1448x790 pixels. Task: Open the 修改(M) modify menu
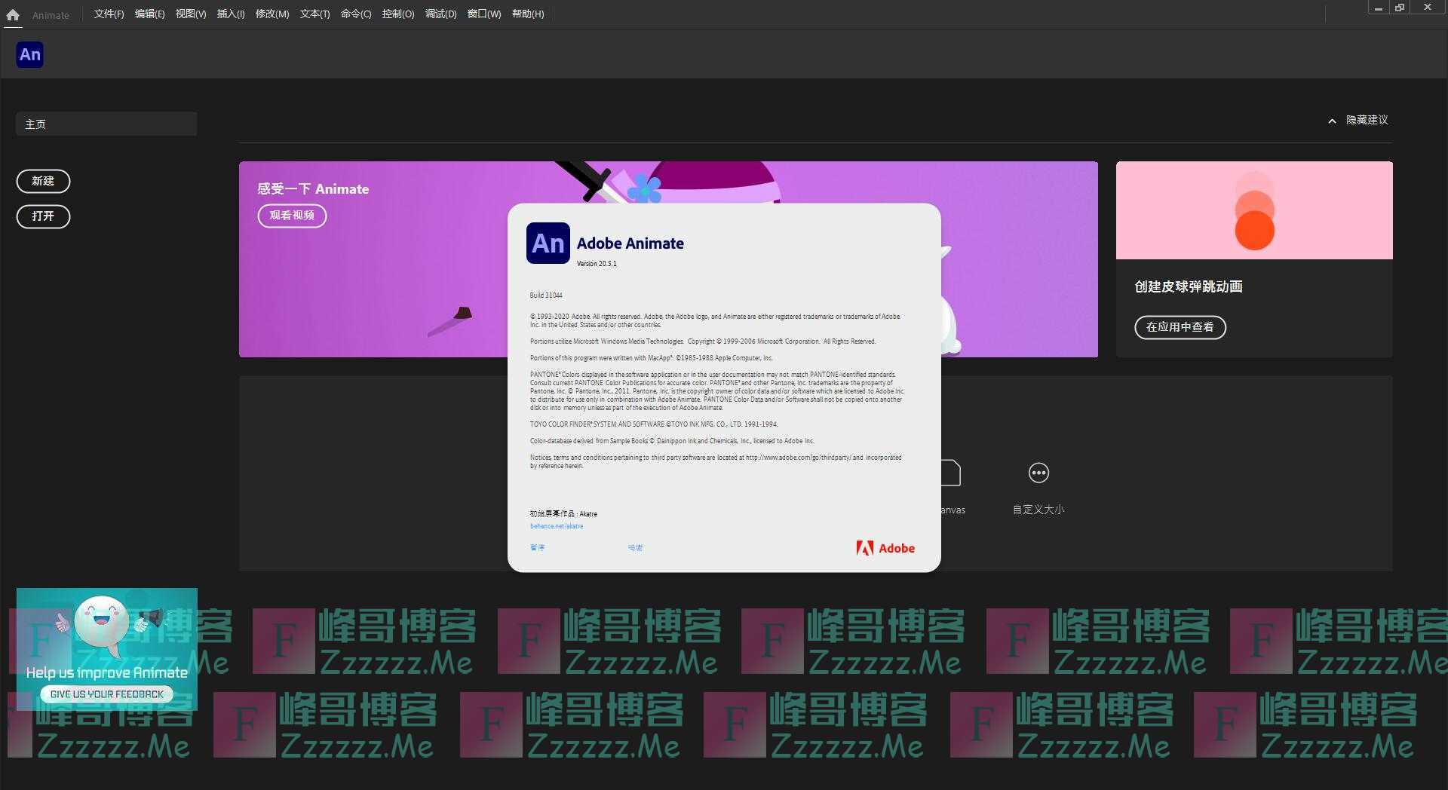[271, 14]
